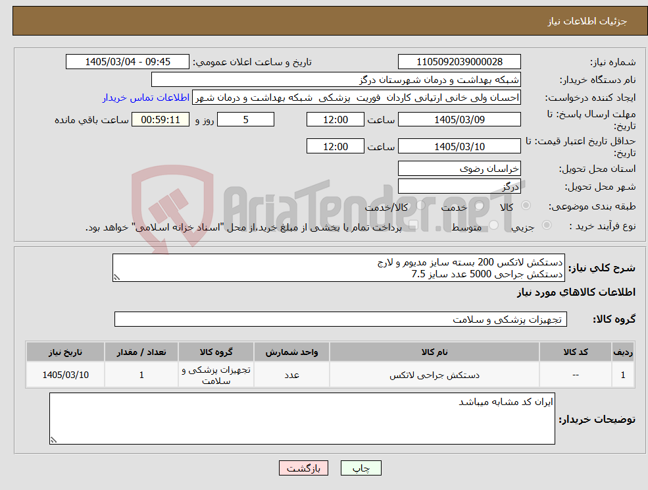Open the اطلاعات تماس خریدار link
Viewport: 648px width, 490px height.
(x=146, y=97)
